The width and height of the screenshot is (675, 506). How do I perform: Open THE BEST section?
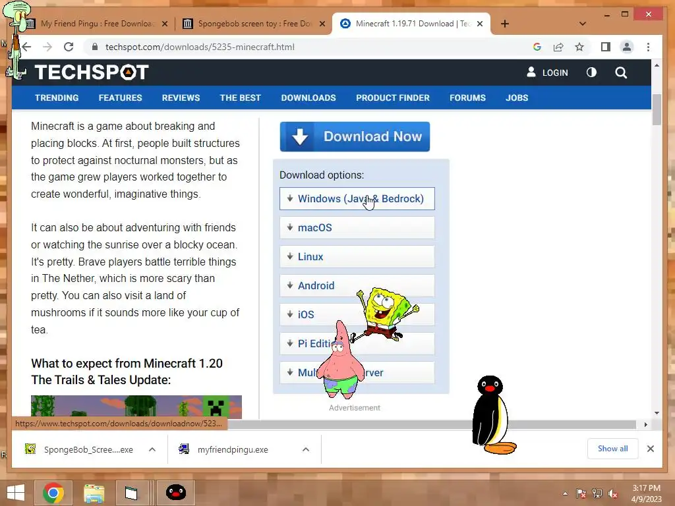pyautogui.click(x=240, y=98)
